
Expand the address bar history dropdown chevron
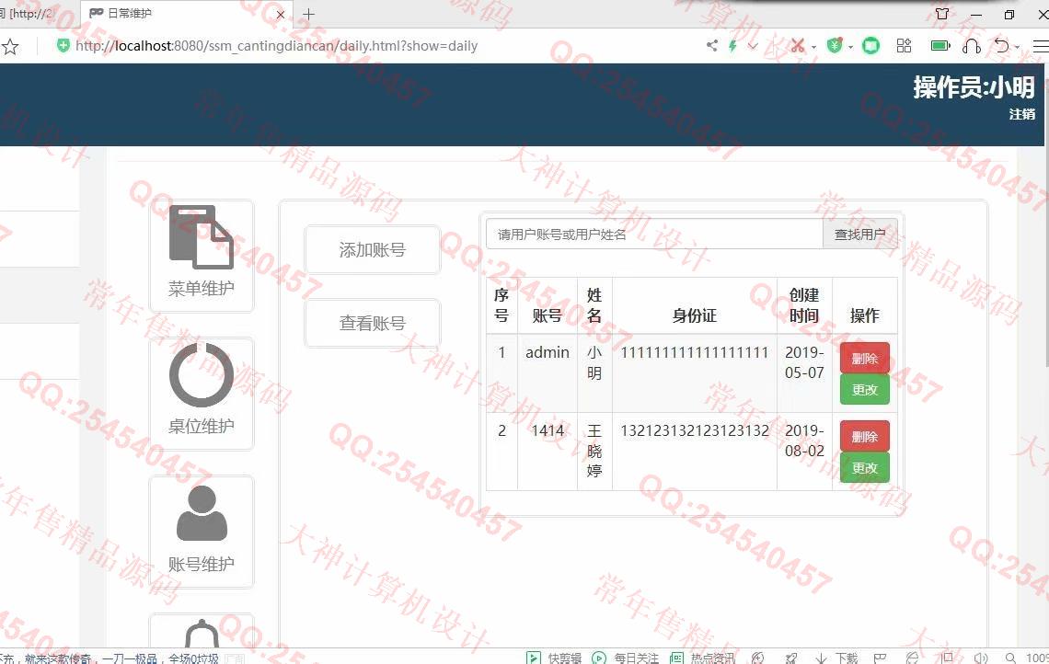[754, 46]
